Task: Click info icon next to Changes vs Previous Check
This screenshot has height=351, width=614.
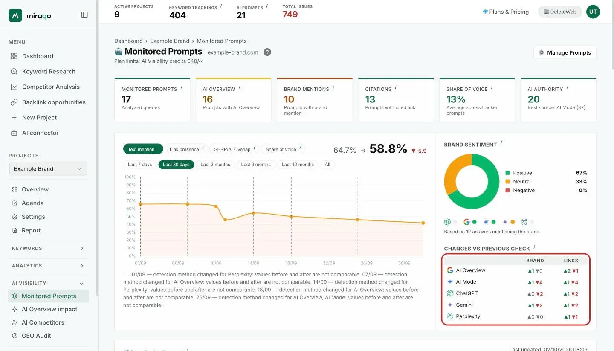Action: (x=534, y=247)
